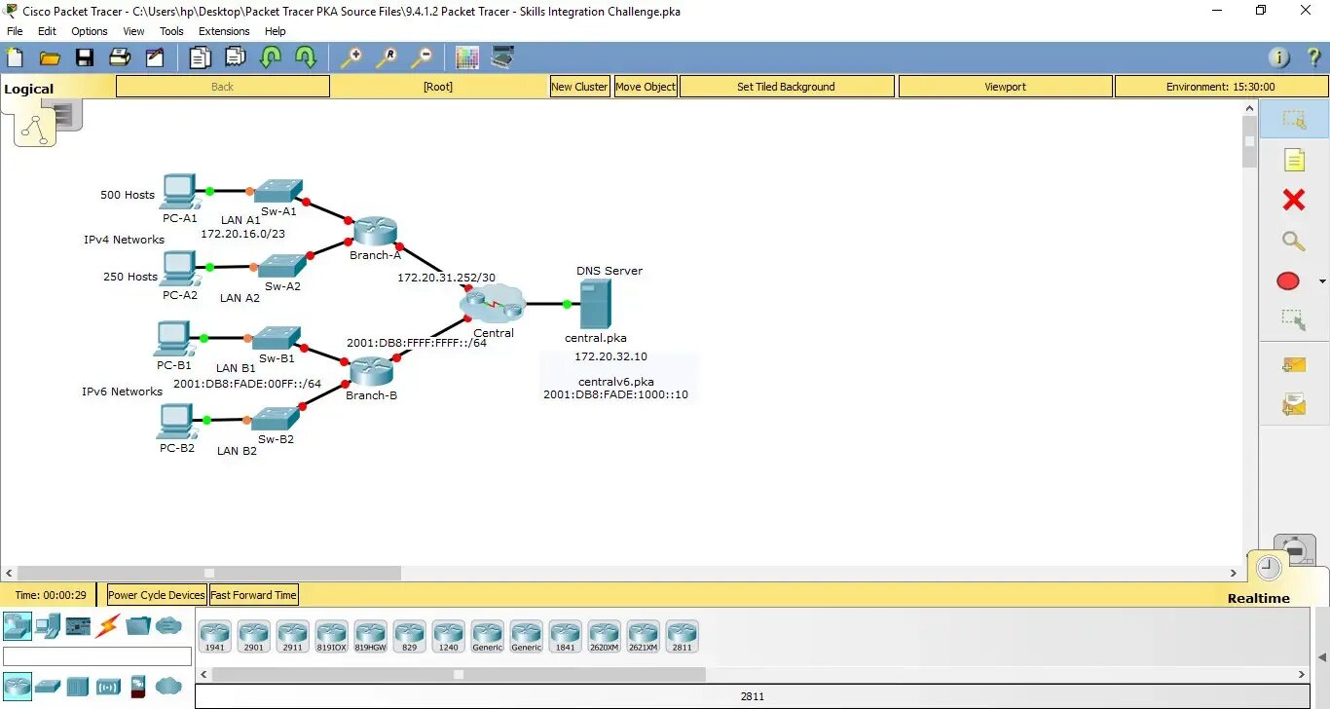
Task: Click the Fast Forward Time button
Action: point(253,594)
